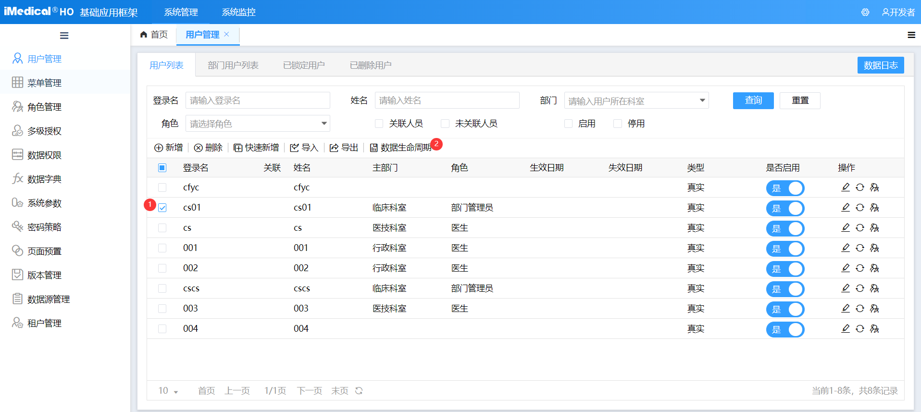921x412 pixels.
Task: Expand the 部门 department dropdown
Action: [702, 100]
